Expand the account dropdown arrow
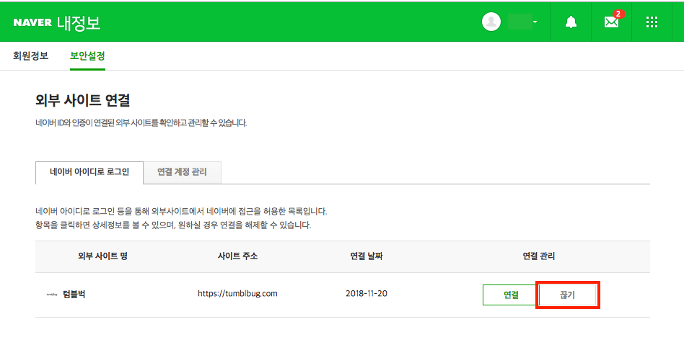 pos(535,22)
